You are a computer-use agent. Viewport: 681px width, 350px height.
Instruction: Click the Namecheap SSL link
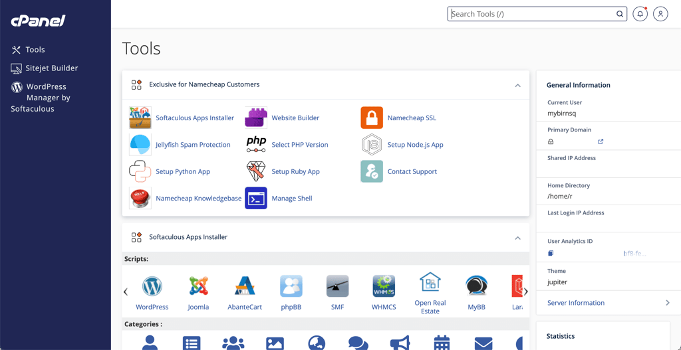pos(412,118)
